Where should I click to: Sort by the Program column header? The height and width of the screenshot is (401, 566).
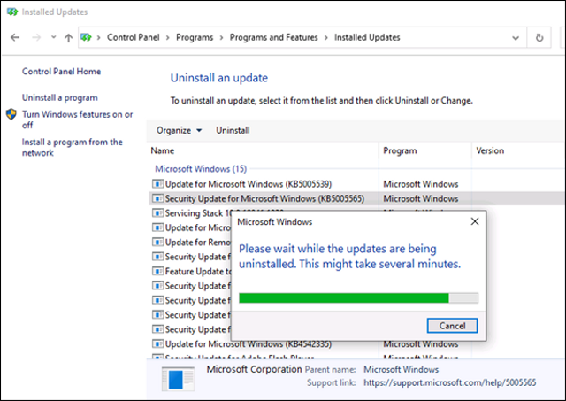click(400, 150)
